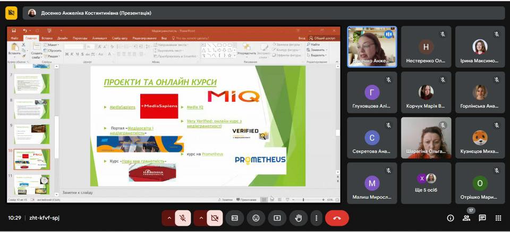Toggle underline Ч formatting
510x232 pixels.
coord(78,54)
